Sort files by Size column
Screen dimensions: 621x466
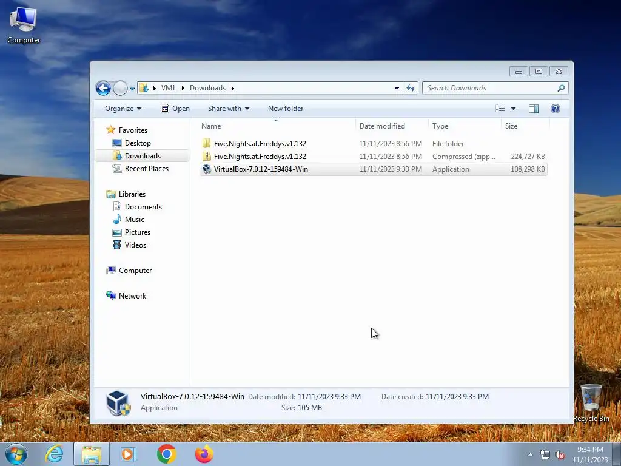click(x=526, y=126)
